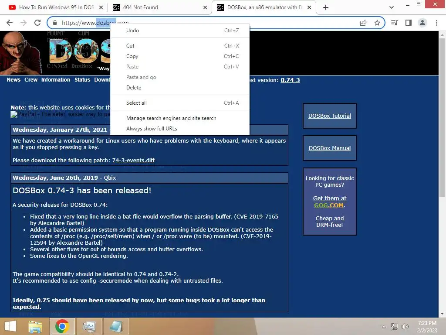Image resolution: width=446 pixels, height=335 pixels.
Task: Close the How To Run Windows 95 tab
Action: [x=101, y=7]
